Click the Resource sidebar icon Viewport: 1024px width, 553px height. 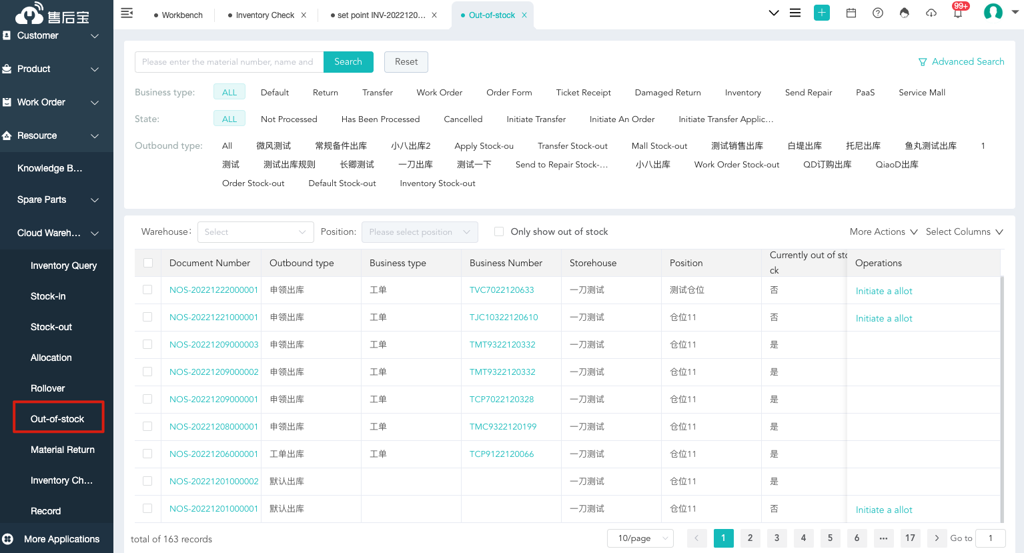pyautogui.click(x=7, y=135)
